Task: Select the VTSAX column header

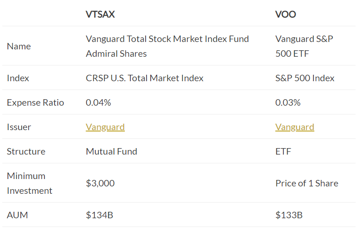Action: 100,14
